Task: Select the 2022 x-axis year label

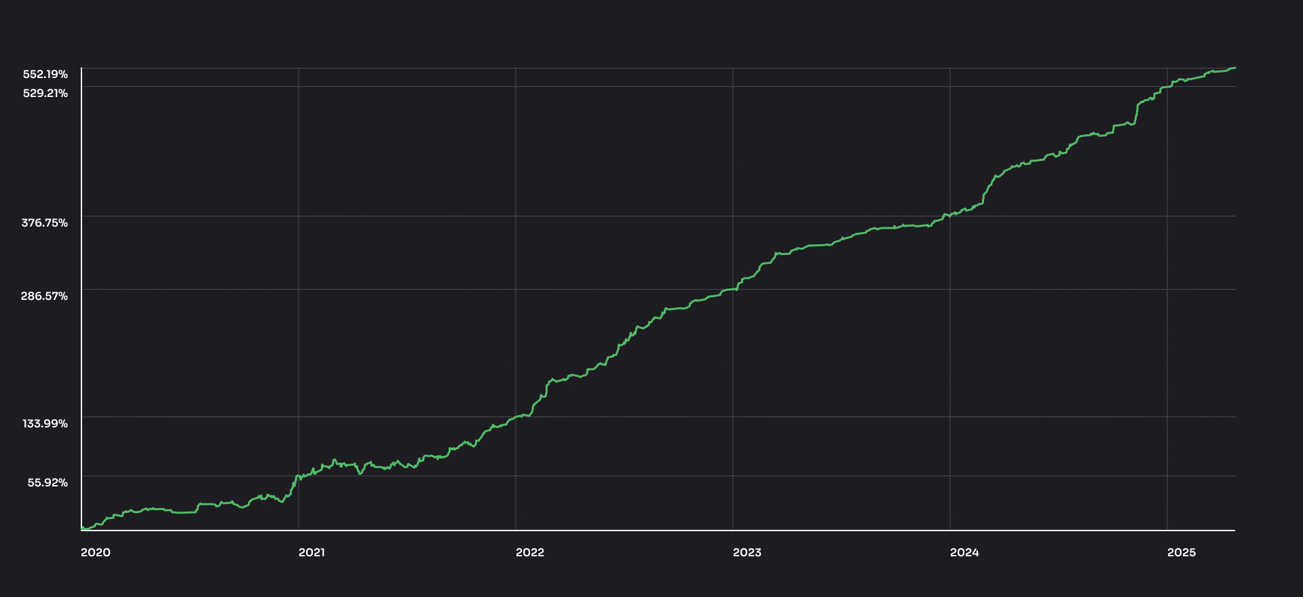Action: coord(530,552)
